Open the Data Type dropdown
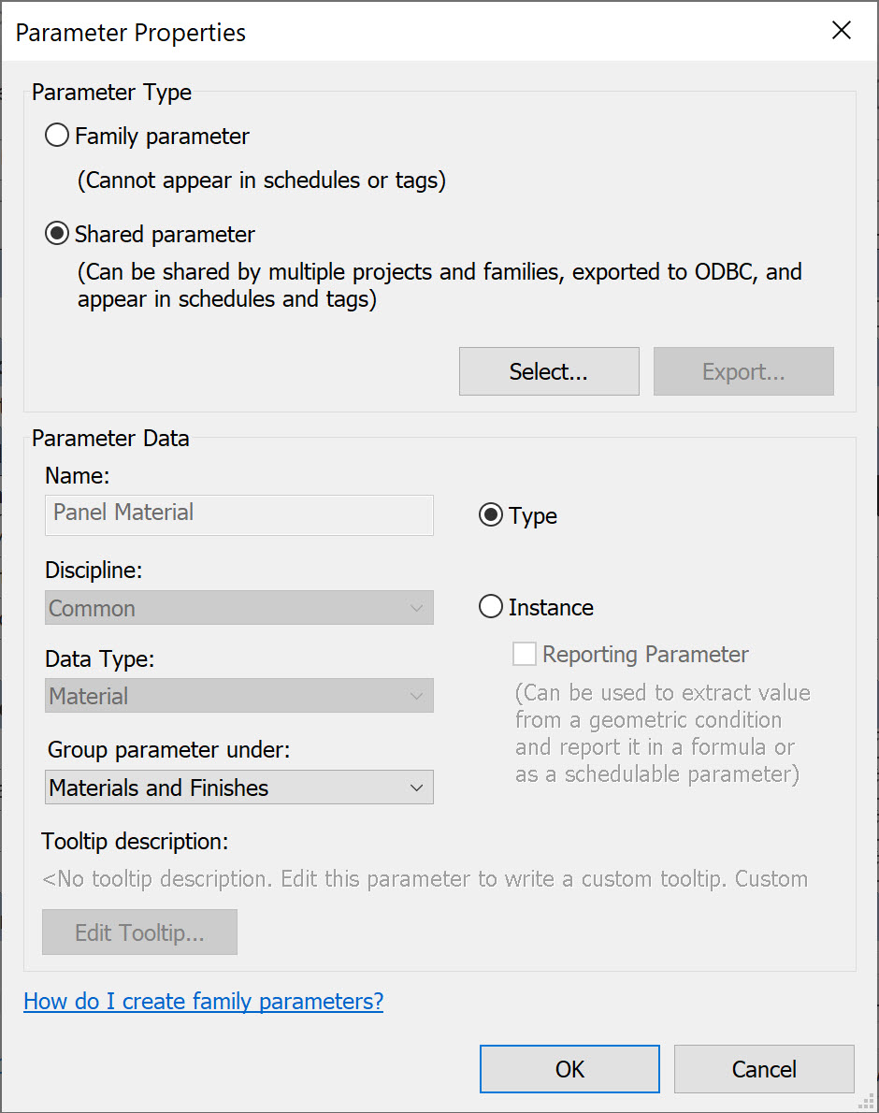The height and width of the screenshot is (1113, 879). (238, 696)
